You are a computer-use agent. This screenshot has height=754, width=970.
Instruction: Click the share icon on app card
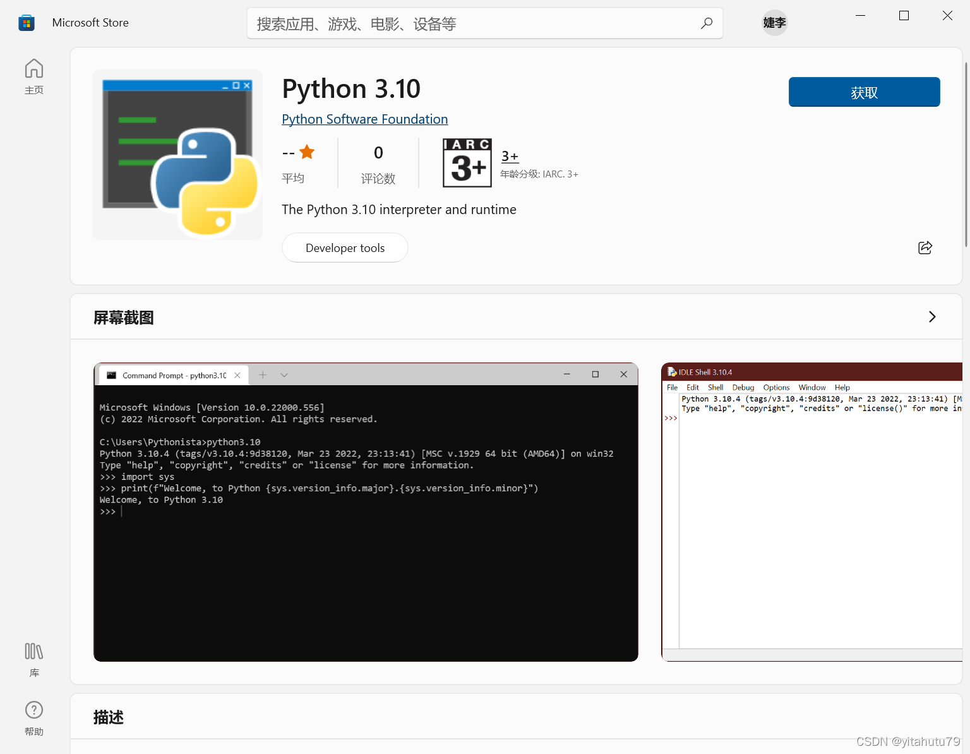click(x=925, y=248)
